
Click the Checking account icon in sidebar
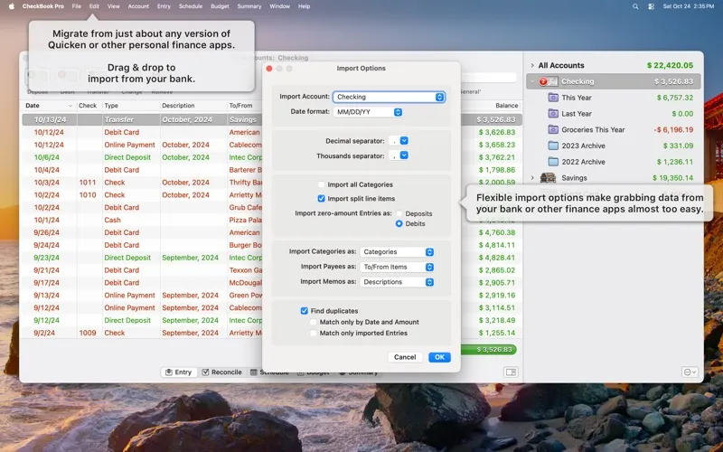pyautogui.click(x=548, y=81)
